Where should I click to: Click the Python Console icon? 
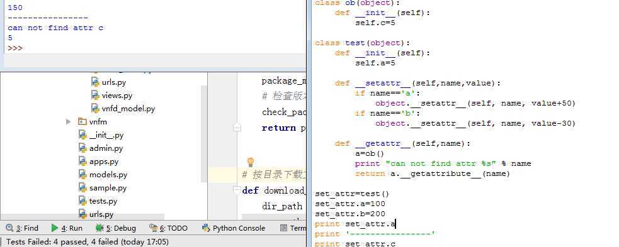[205, 228]
